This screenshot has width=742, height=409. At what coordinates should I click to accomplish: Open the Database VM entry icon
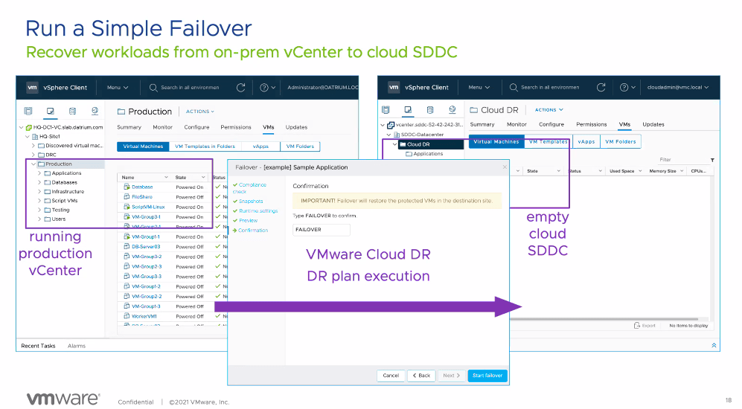click(x=127, y=187)
